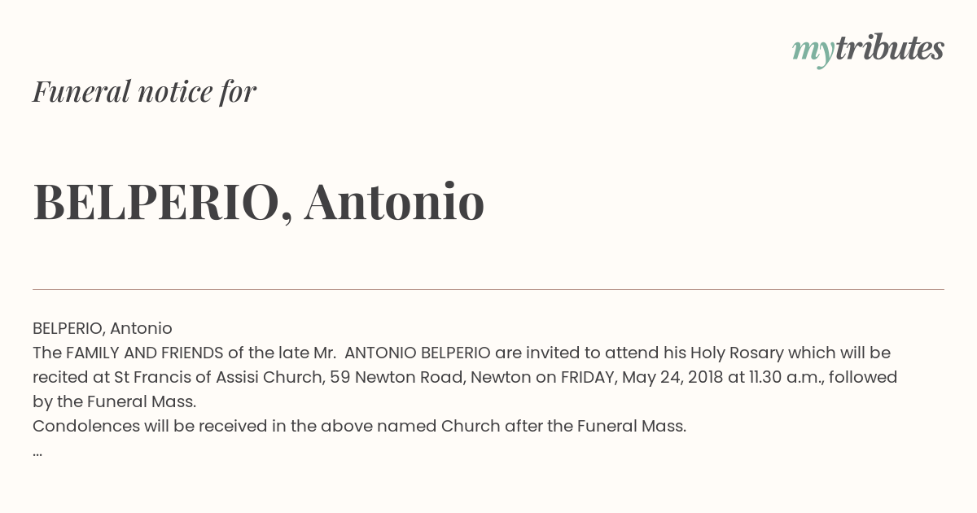The width and height of the screenshot is (977, 513).
Task: Select the green "my" part of the logo
Action: pyautogui.click(x=813, y=52)
